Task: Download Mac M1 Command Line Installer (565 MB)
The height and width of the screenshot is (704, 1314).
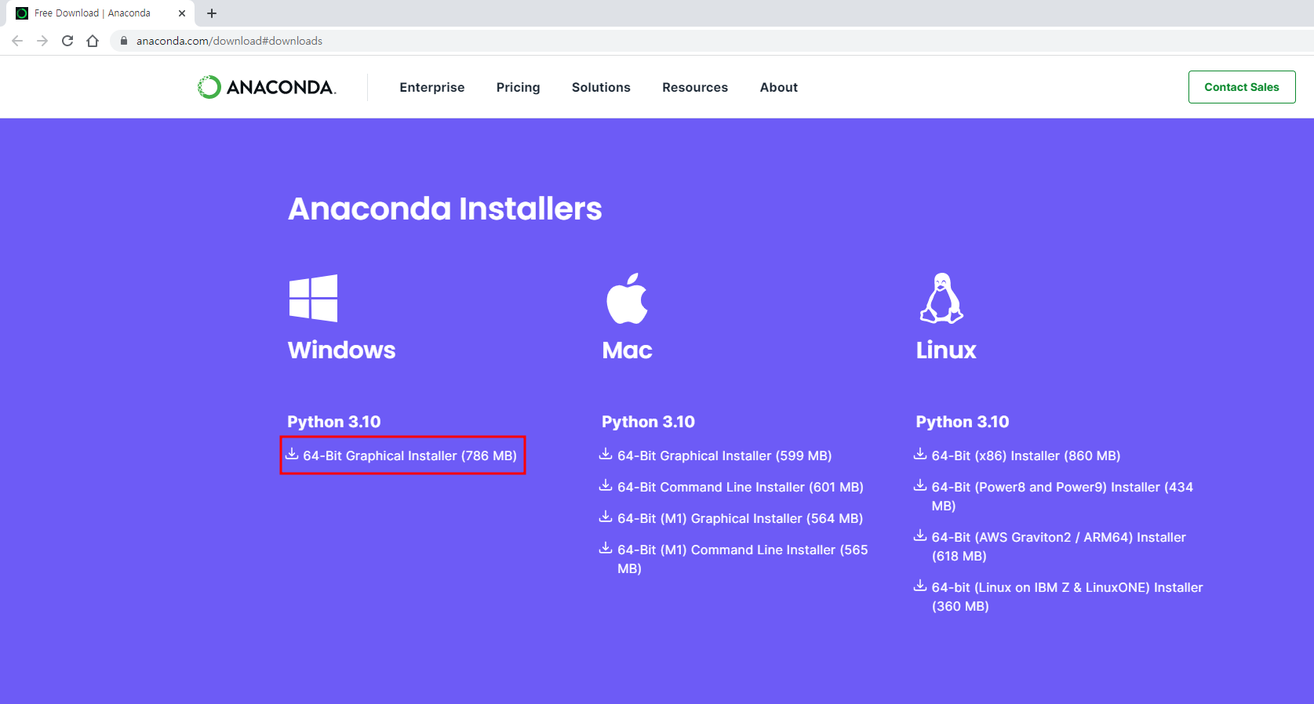Action: tap(742, 559)
